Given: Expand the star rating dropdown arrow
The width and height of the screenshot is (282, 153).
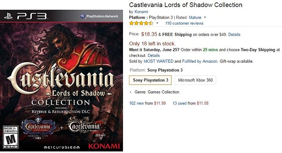Looking at the screenshot, I should click(x=157, y=23).
